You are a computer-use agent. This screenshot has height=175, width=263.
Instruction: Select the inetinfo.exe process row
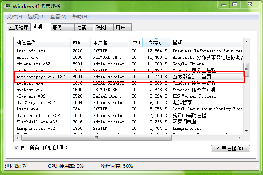tap(129, 51)
